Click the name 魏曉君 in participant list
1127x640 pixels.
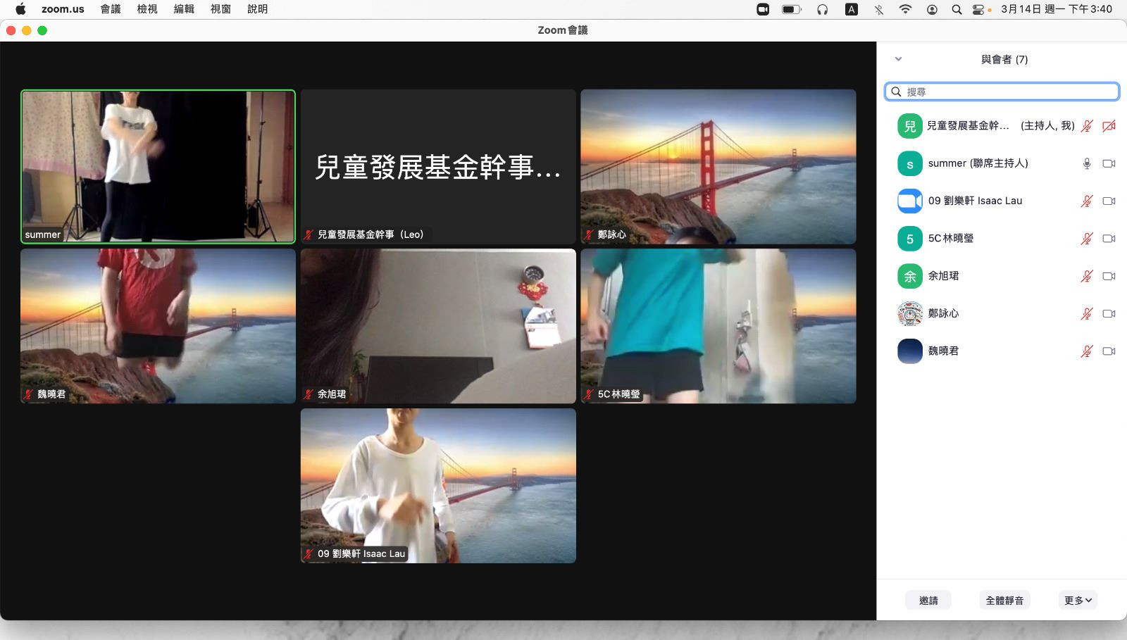[x=943, y=351]
